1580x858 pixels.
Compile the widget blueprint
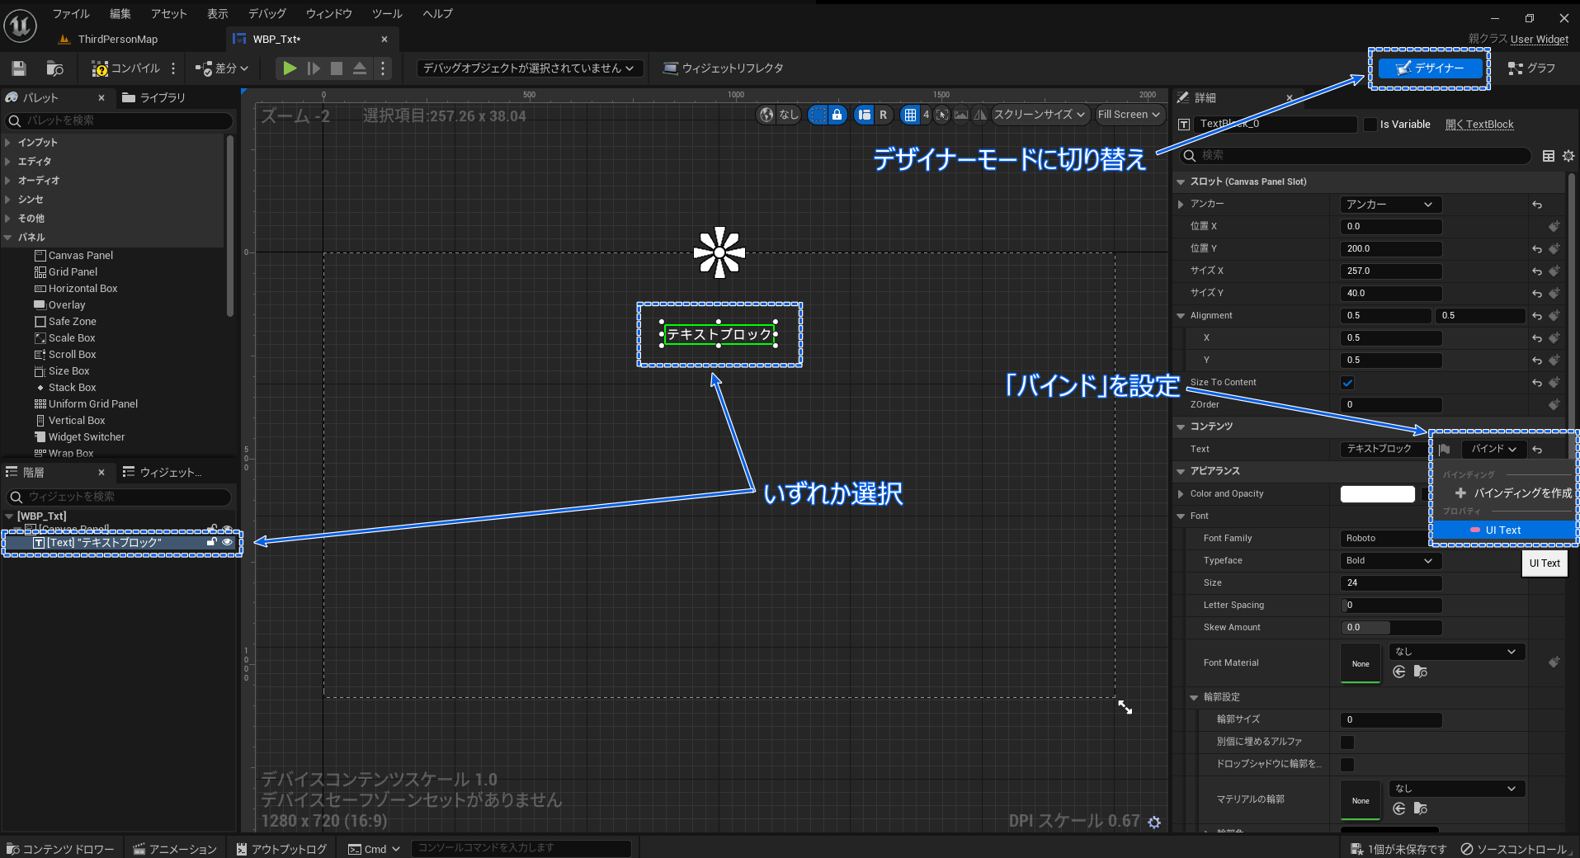(128, 68)
